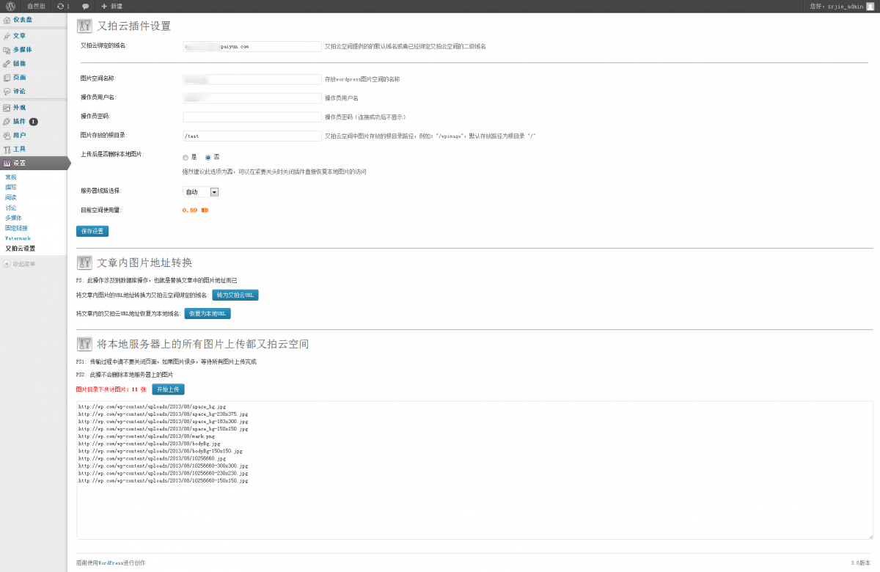Click the updates refresh icon in admin bar
Image resolution: width=880 pixels, height=572 pixels.
tap(60, 6)
